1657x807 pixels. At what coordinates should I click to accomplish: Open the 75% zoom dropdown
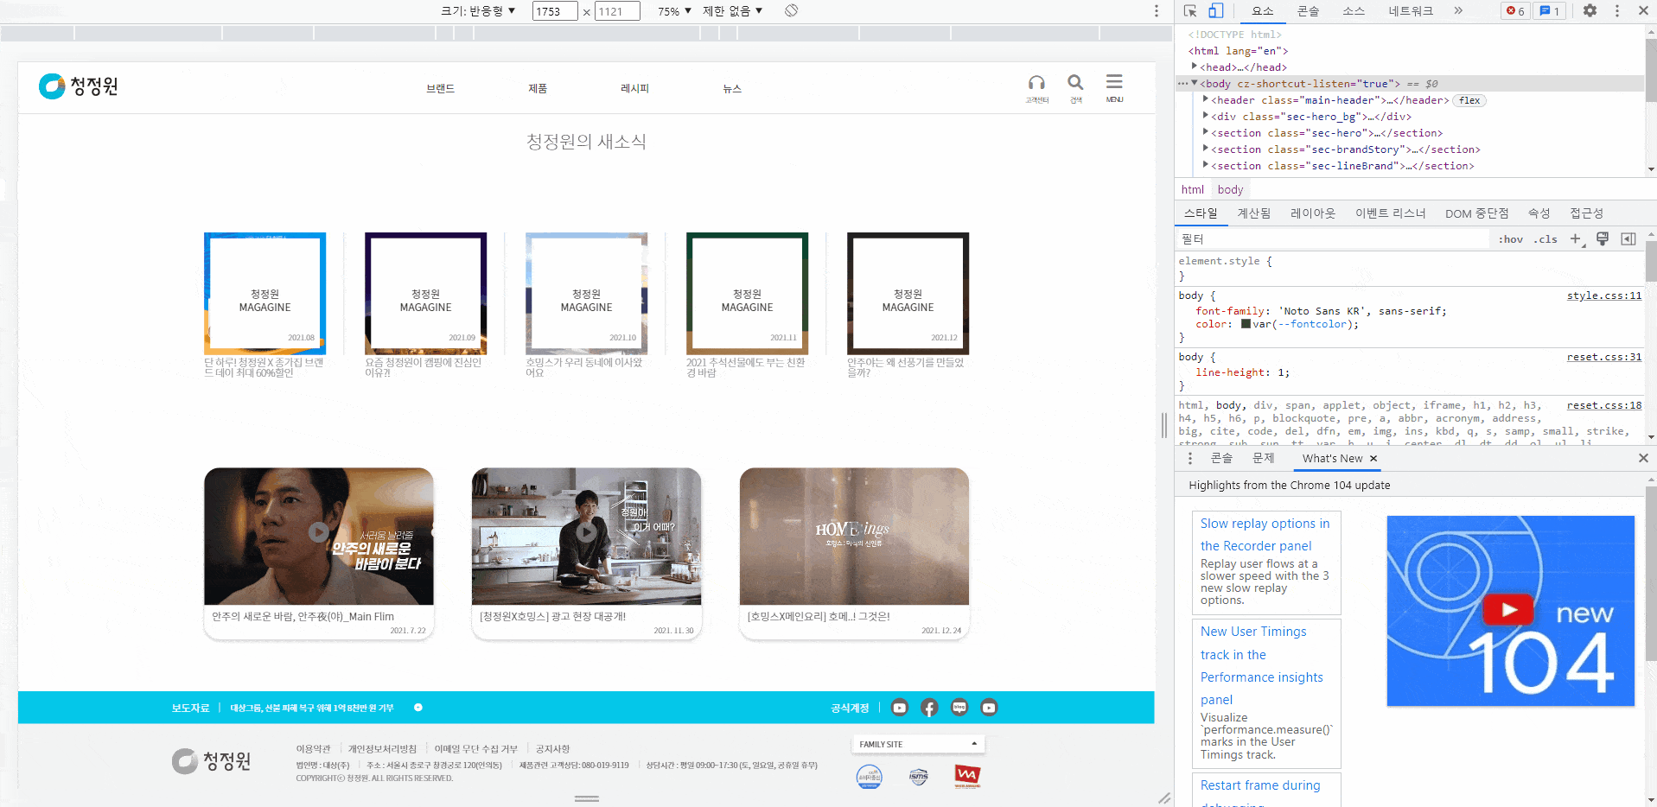tap(674, 11)
